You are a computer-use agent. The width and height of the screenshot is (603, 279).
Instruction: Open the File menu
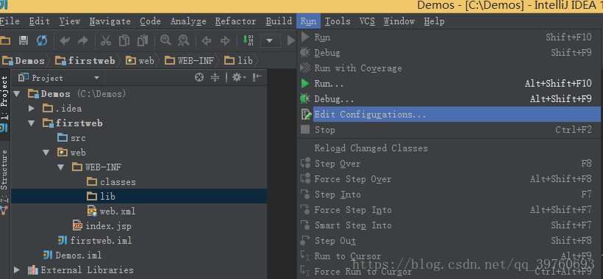10,21
